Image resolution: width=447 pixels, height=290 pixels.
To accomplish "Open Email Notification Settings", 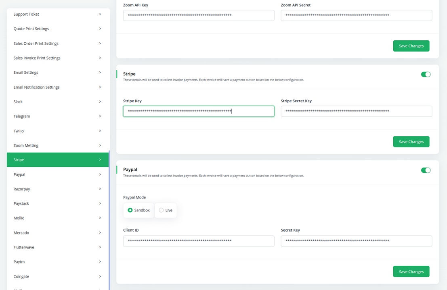I will tap(58, 87).
